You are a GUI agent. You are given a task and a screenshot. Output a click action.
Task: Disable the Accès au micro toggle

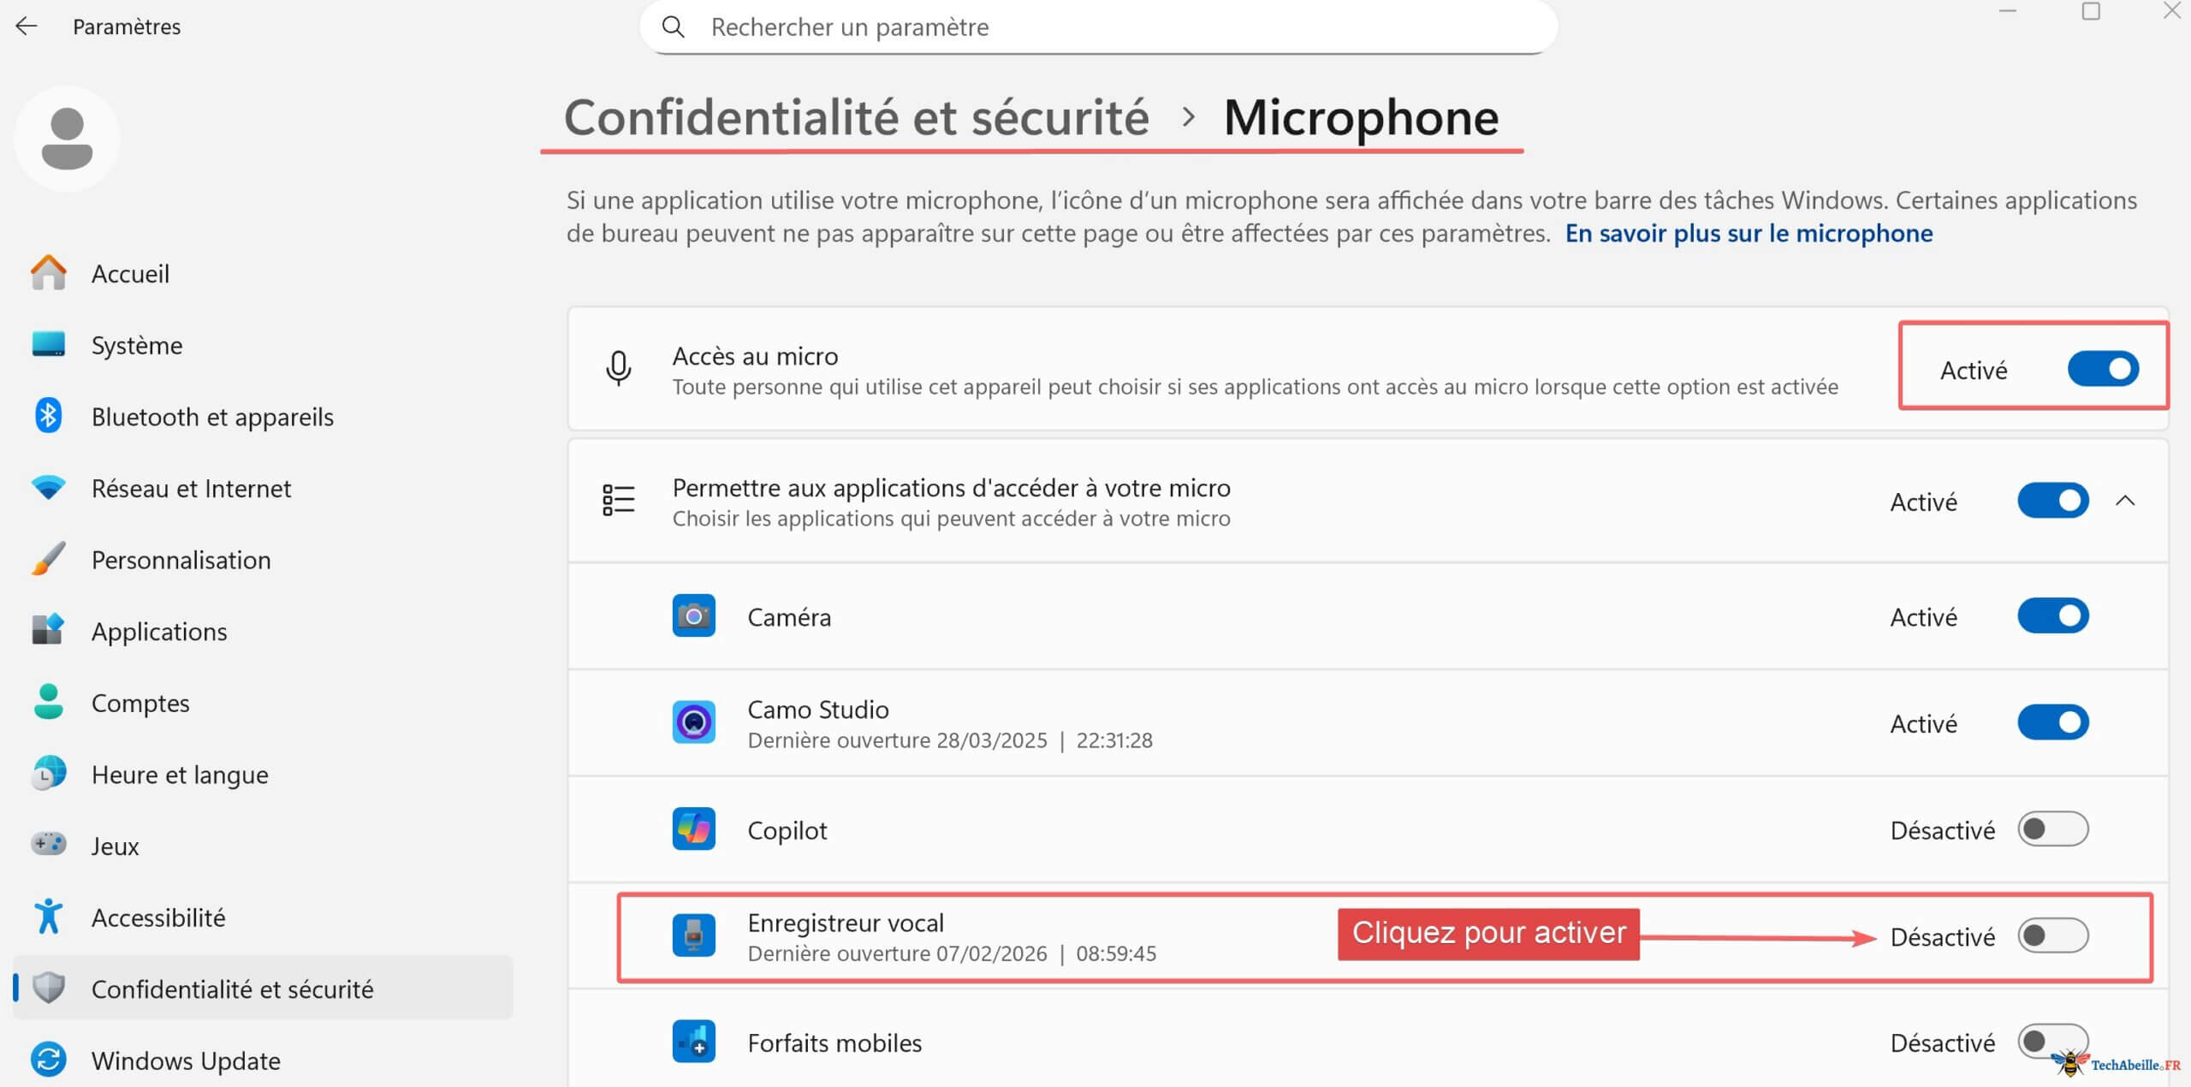[2103, 369]
